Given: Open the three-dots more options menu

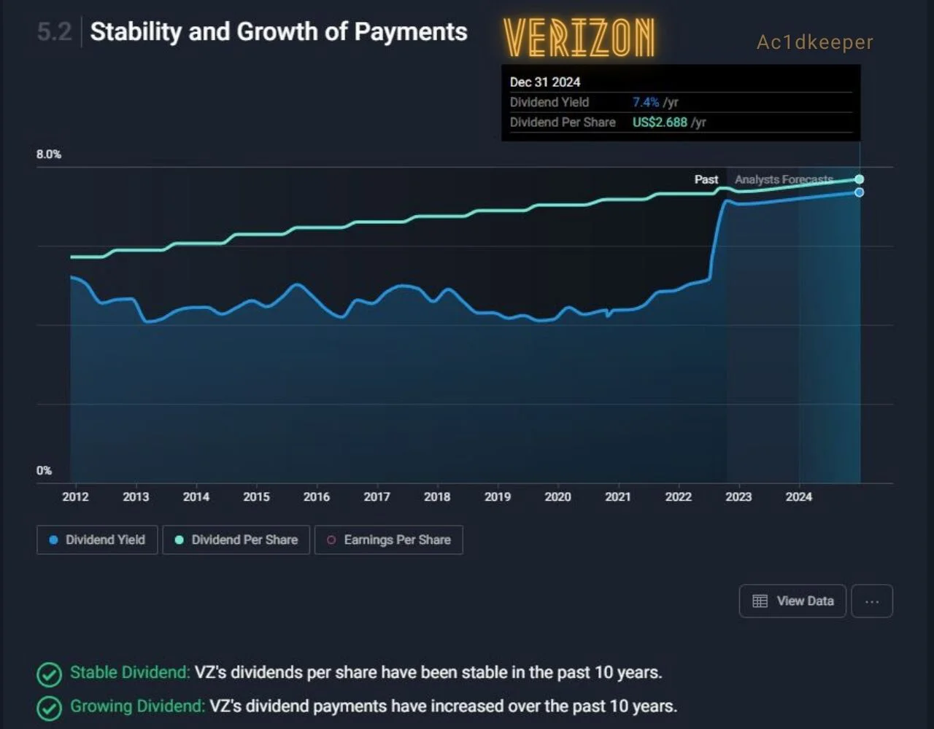Looking at the screenshot, I should (872, 601).
